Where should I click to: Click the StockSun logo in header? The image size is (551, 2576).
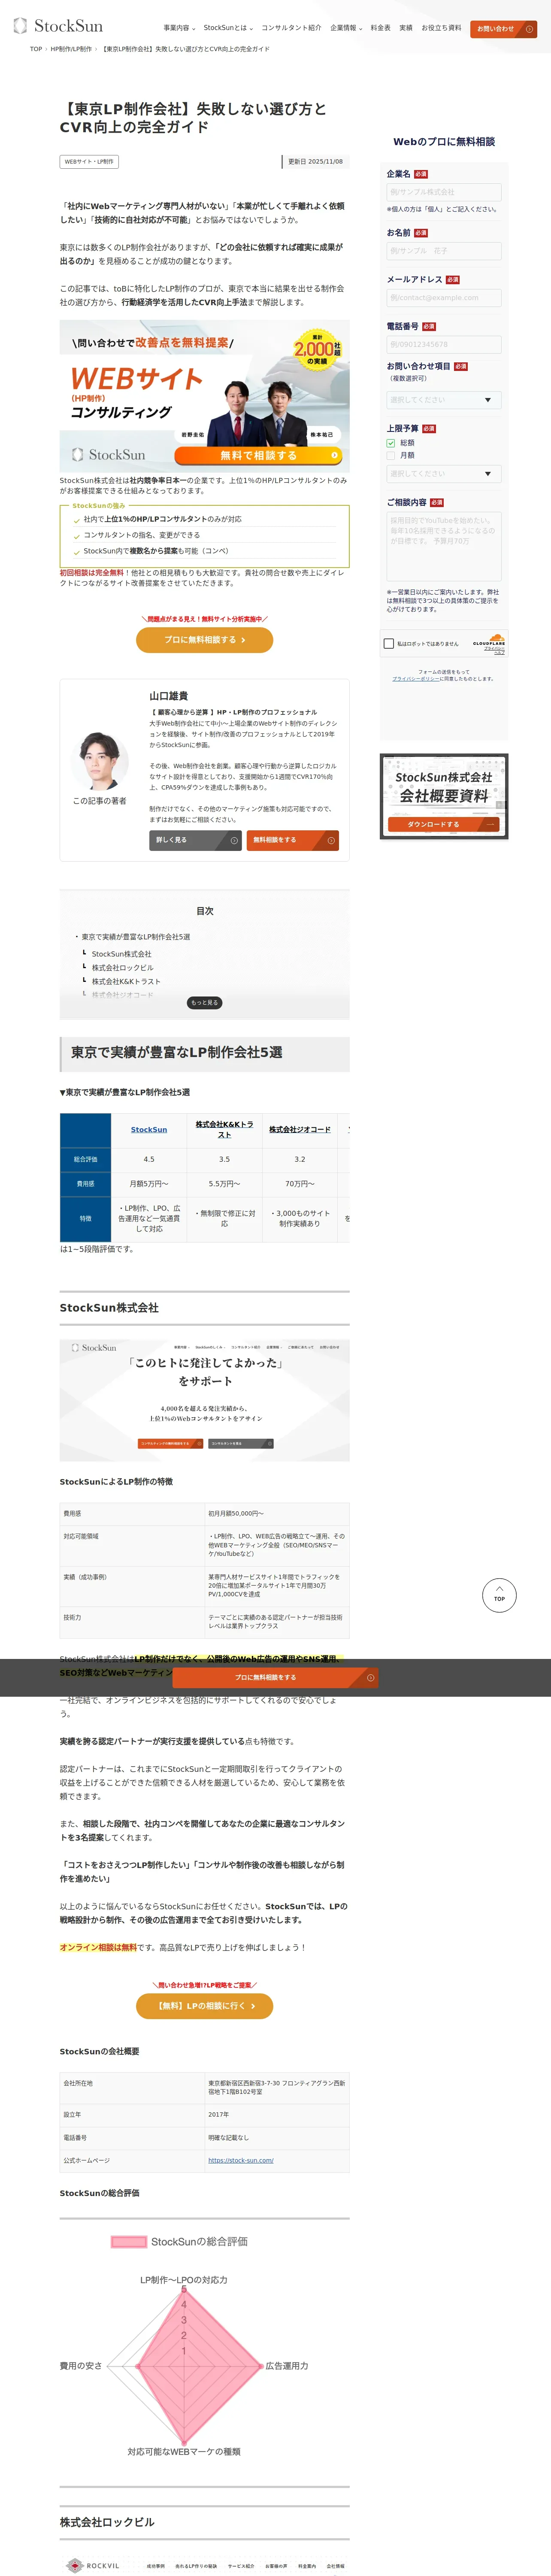(x=58, y=26)
